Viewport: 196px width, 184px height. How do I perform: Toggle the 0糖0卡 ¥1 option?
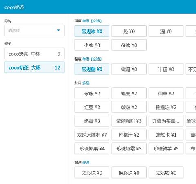pyautogui.click(x=166, y=135)
